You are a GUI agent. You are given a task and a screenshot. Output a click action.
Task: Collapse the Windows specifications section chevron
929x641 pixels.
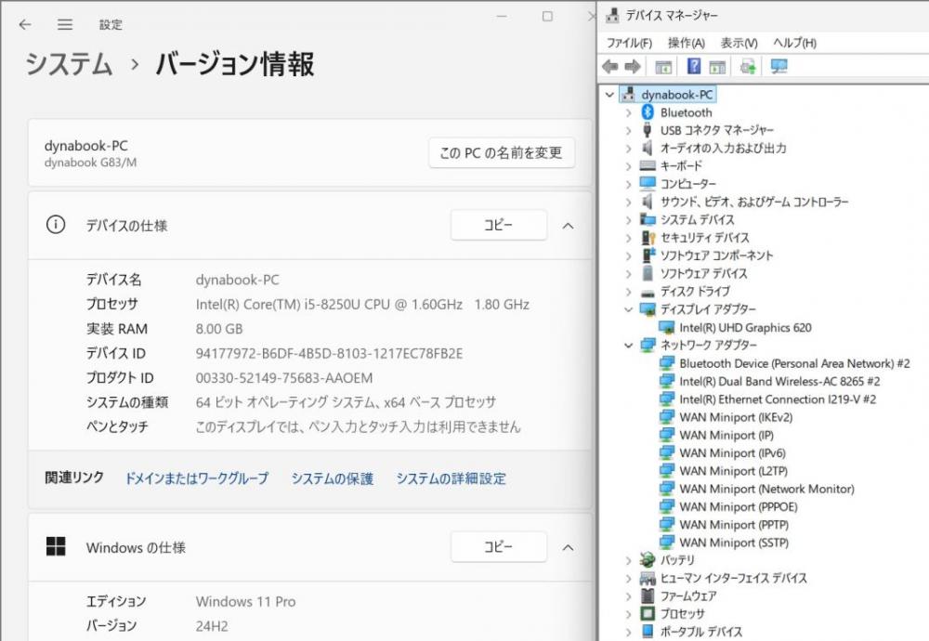tap(568, 547)
